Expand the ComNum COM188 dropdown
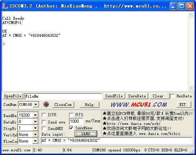This screenshot has width=196, height=155. (x=36, y=105)
